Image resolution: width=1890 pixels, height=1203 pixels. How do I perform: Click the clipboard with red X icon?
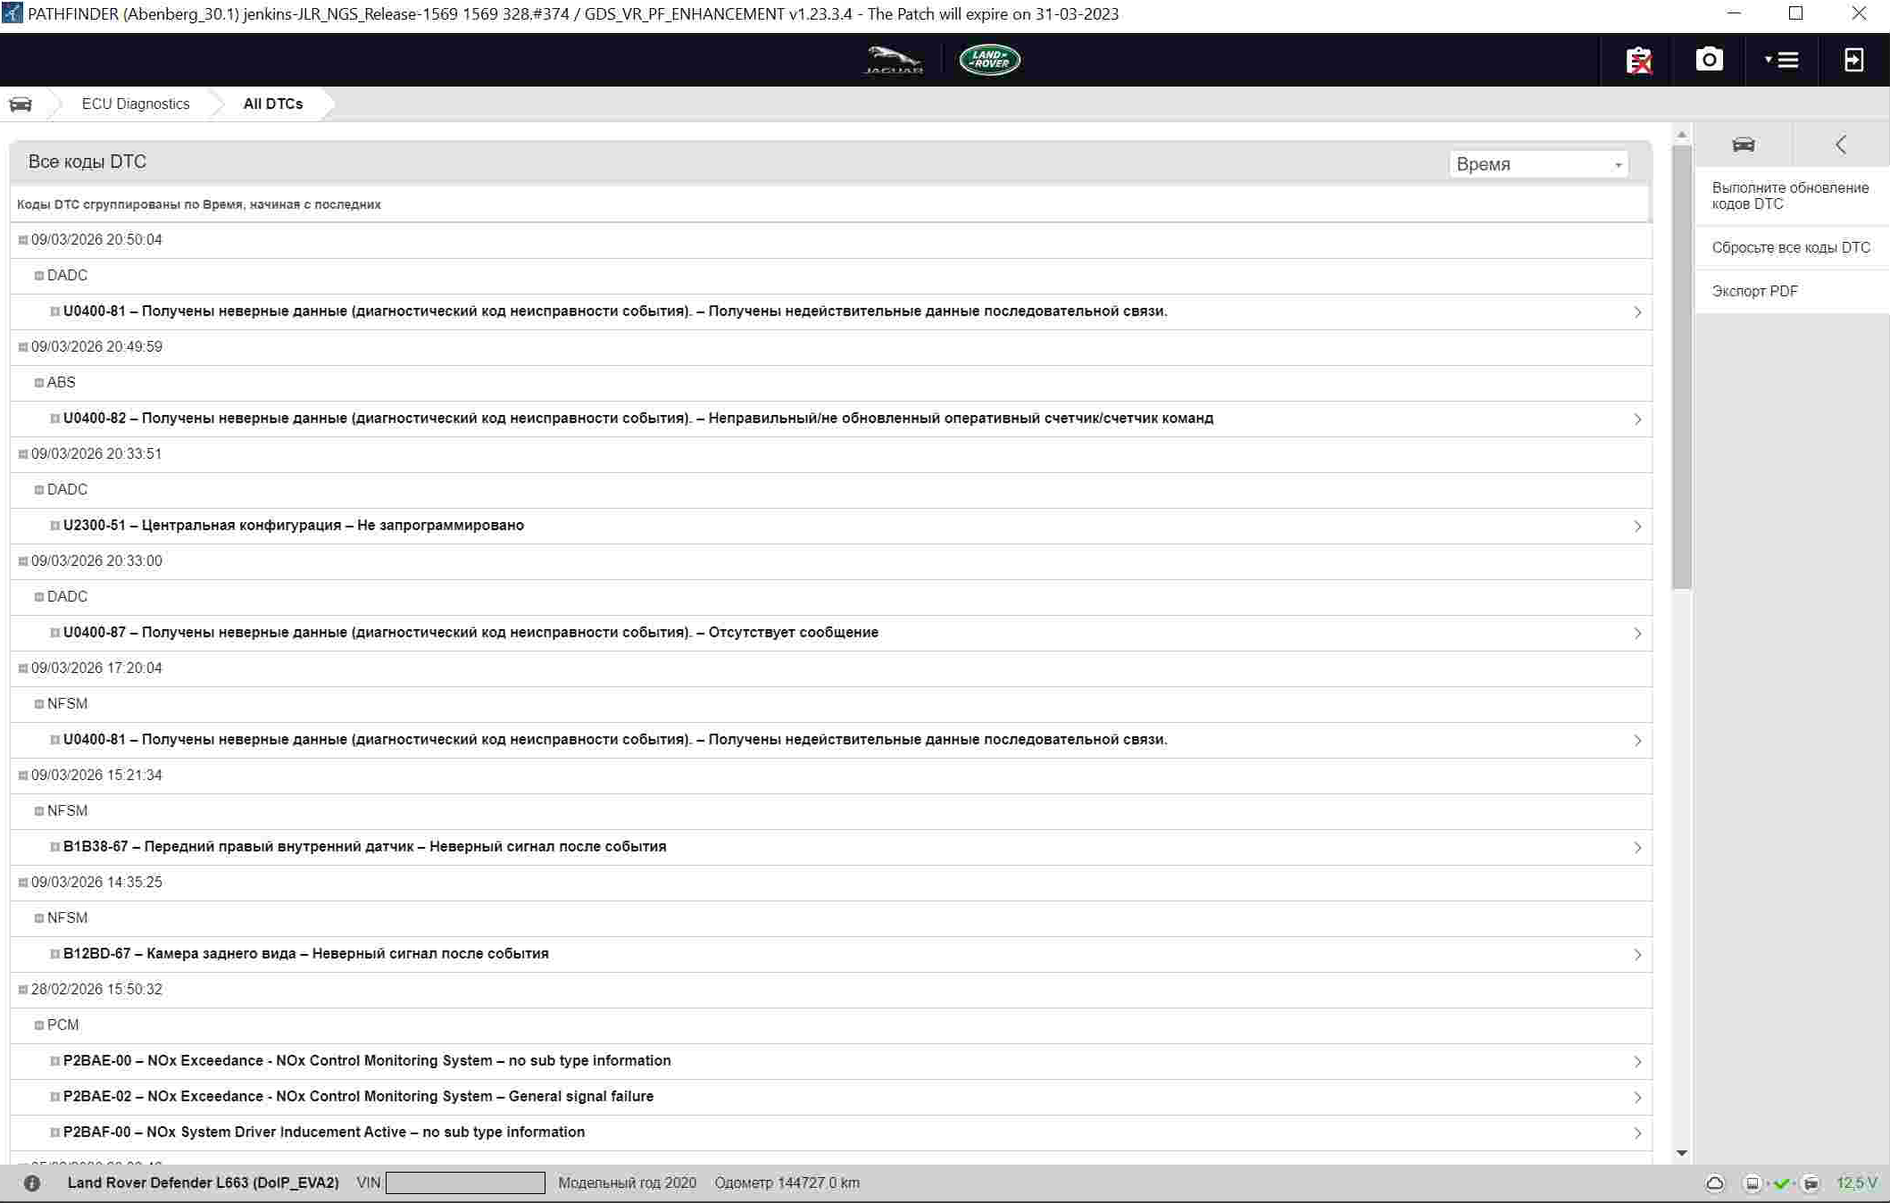1638,60
